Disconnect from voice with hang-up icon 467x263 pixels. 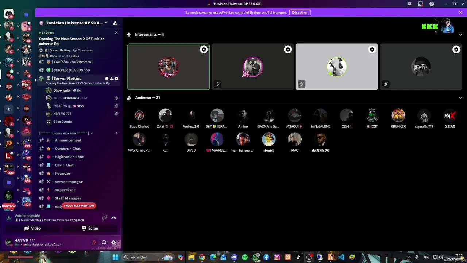click(x=113, y=218)
